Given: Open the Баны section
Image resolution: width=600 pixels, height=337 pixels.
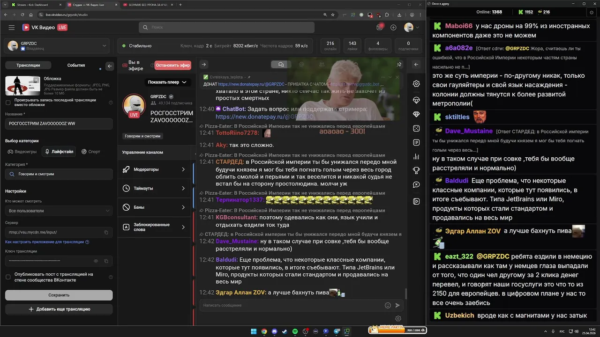Looking at the screenshot, I should [x=155, y=207].
